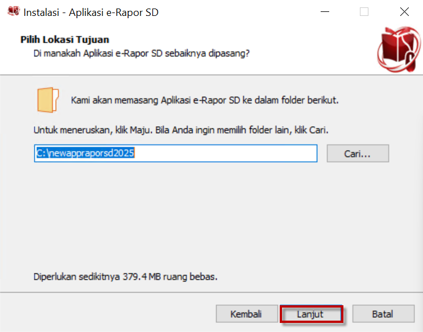Go back with the Kembali button

[x=246, y=314]
